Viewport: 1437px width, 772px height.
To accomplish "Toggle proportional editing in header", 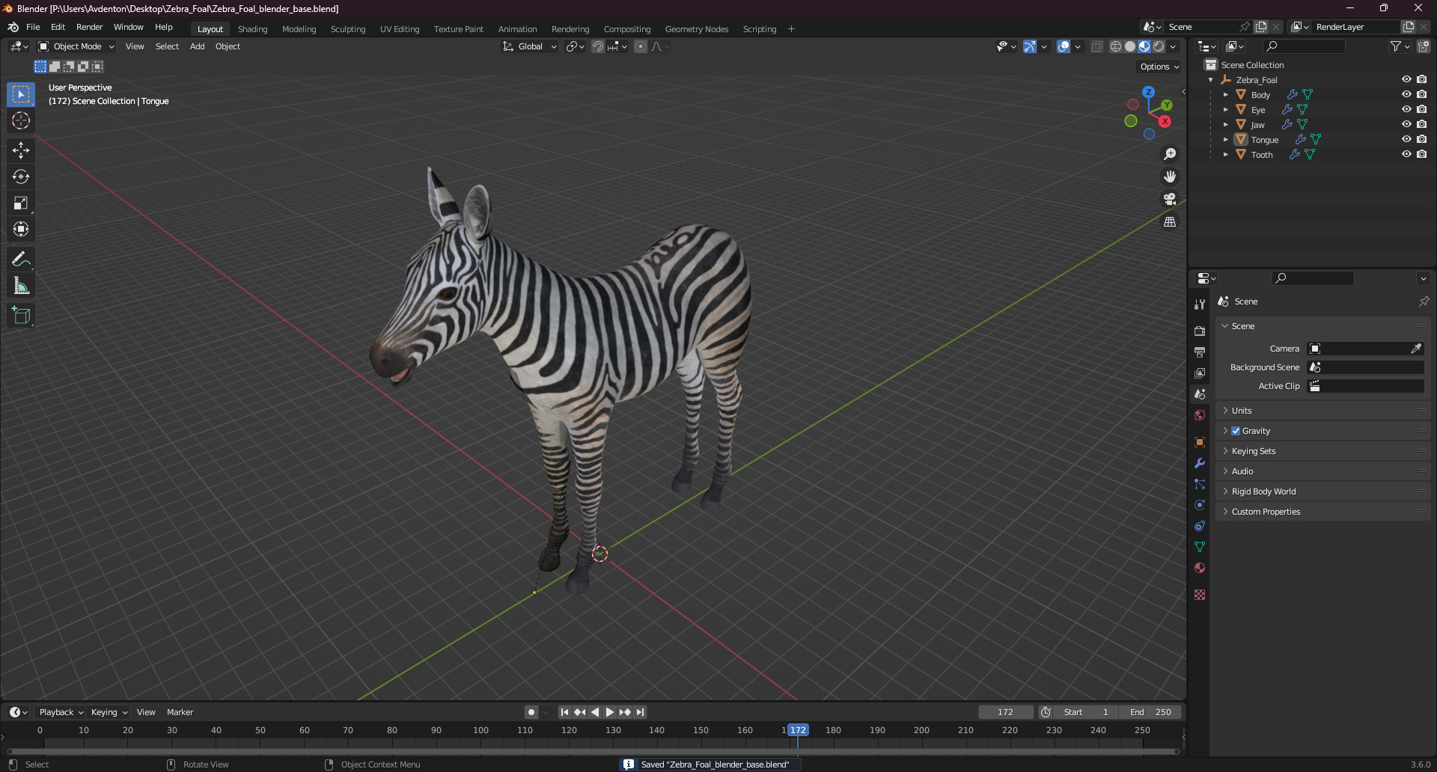I will 641,46.
